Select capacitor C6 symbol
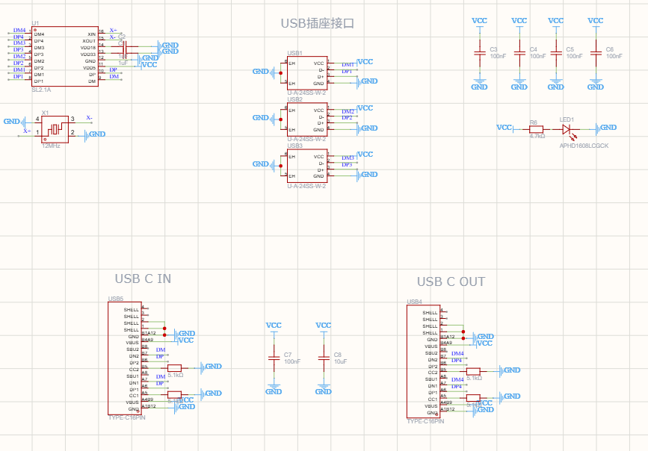Viewport: 648px width, 451px height. [596, 53]
